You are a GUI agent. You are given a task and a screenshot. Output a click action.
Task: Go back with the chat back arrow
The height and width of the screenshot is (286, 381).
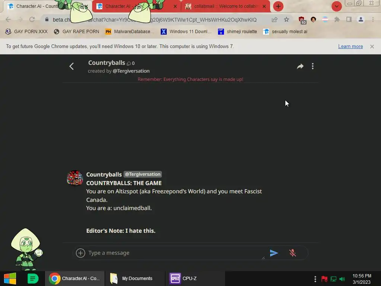71,66
